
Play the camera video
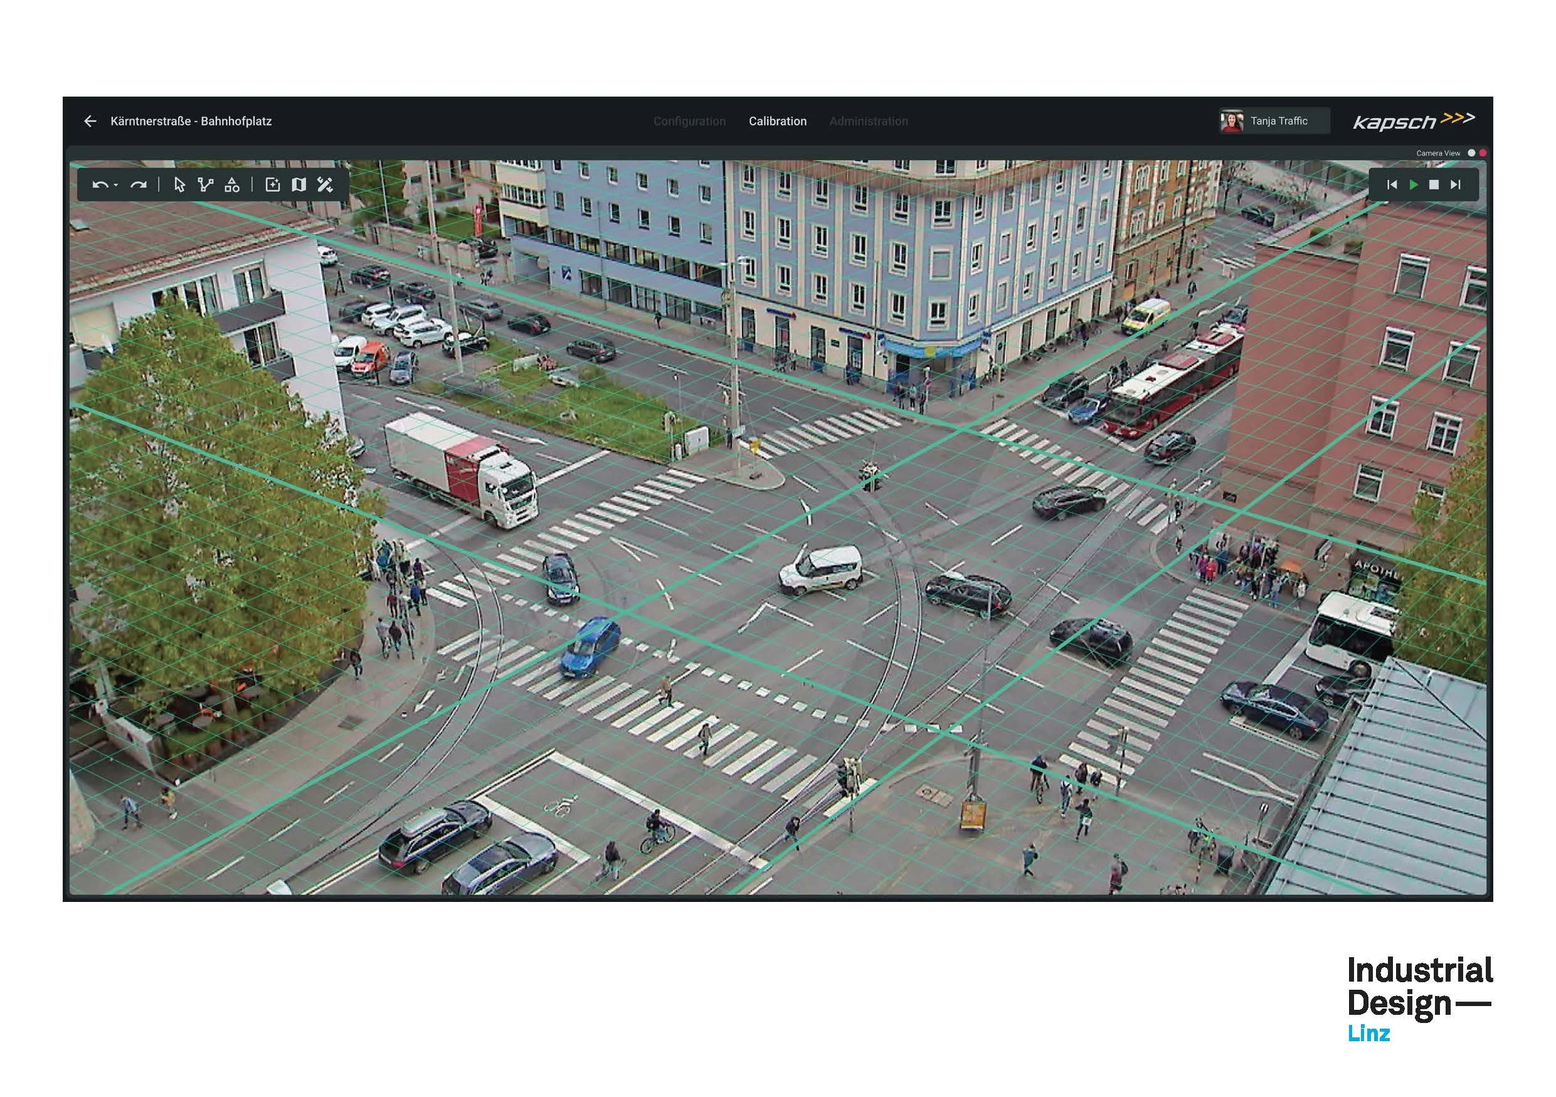(1414, 185)
